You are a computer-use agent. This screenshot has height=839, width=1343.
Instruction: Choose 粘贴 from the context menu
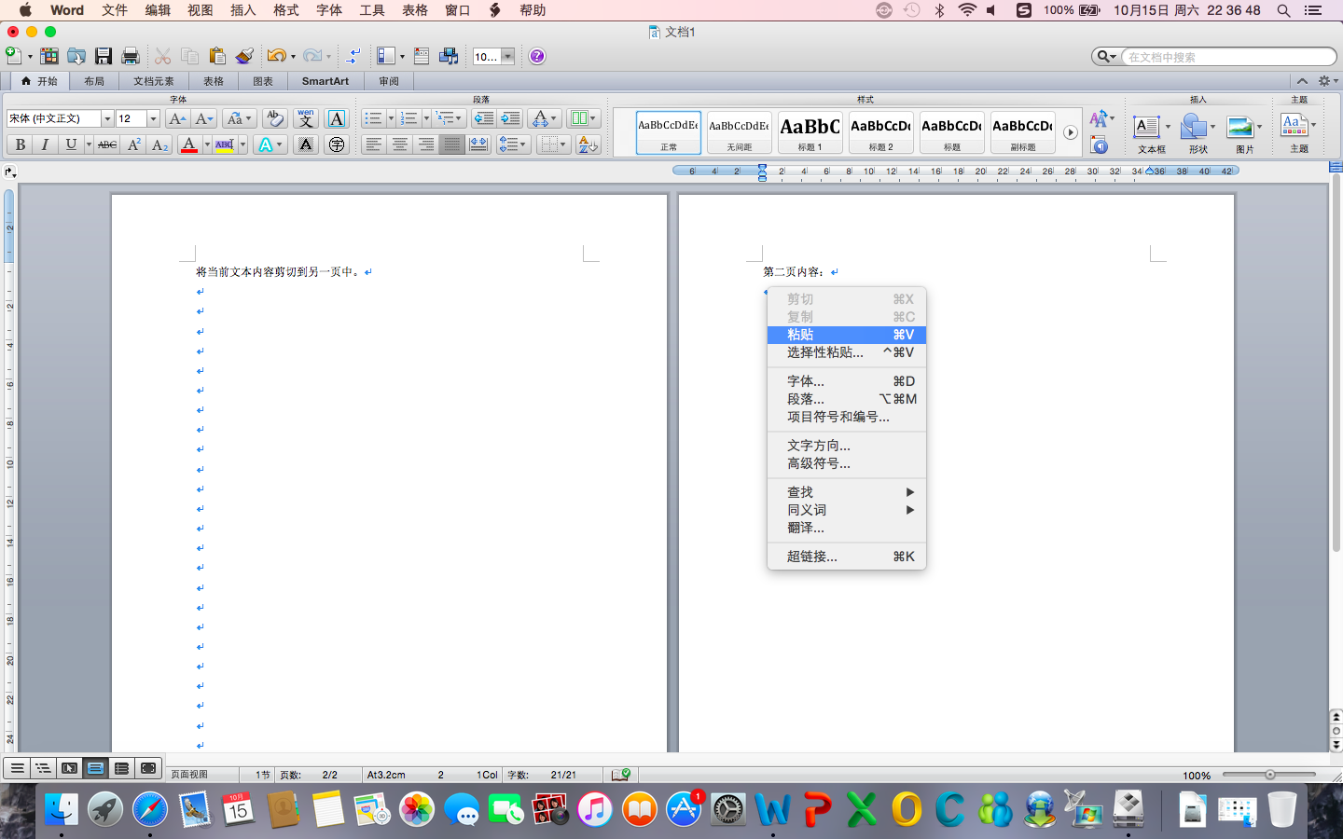(821, 335)
